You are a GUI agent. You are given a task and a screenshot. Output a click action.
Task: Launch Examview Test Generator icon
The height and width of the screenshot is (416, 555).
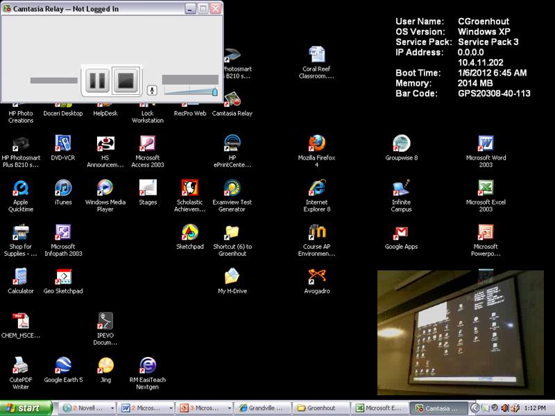pyautogui.click(x=232, y=196)
